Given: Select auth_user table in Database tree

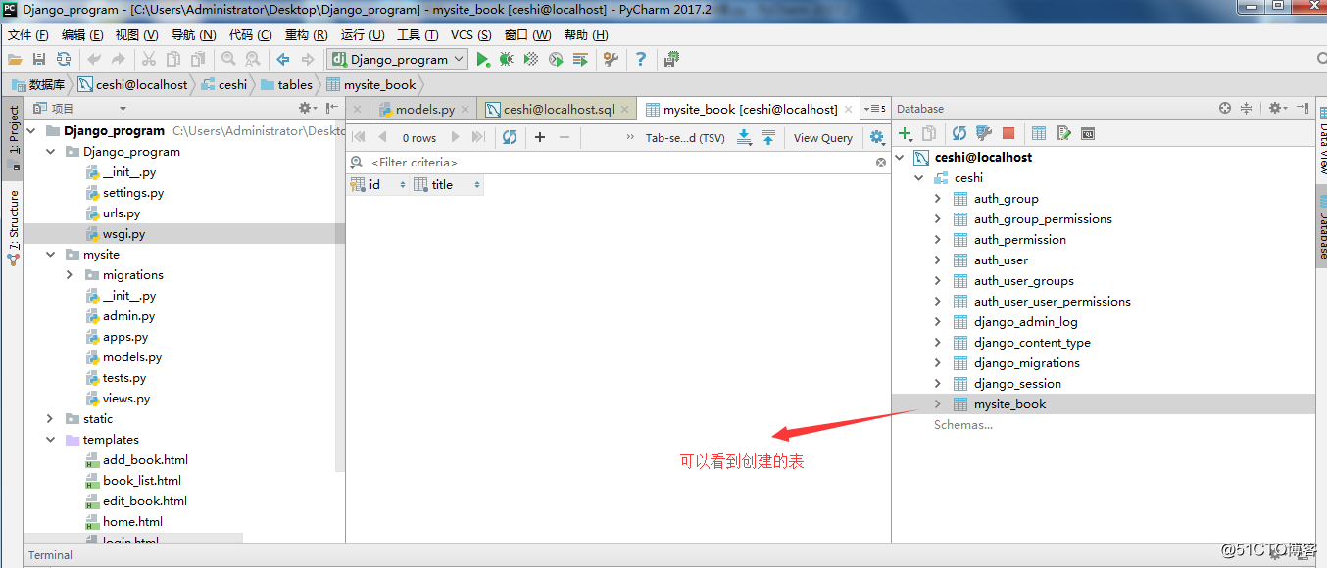Looking at the screenshot, I should pos(1001,260).
